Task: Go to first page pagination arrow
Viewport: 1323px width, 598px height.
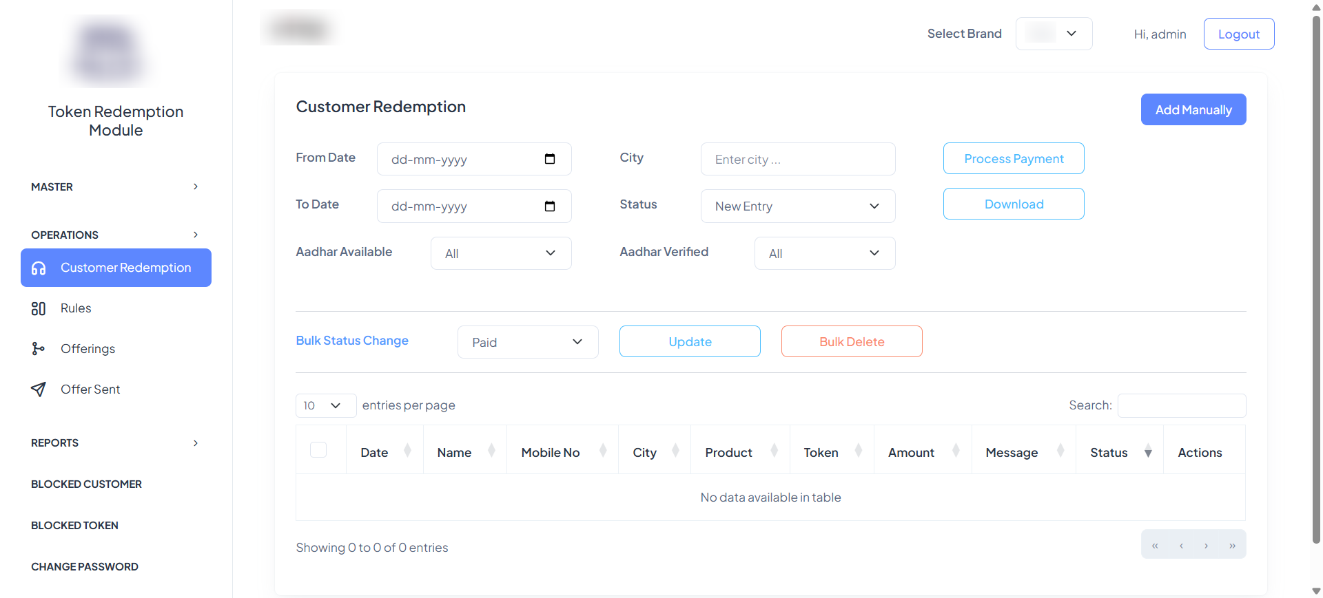Action: 1155,545
